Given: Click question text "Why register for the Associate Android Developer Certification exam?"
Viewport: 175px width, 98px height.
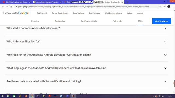Looking at the screenshot, I should (49, 55).
